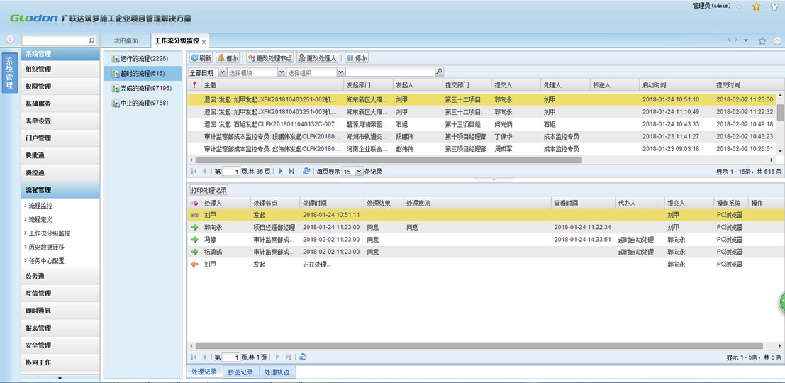Viewport: 785px width, 383px height.
Task: Open 流程定义 in the left menu
Action: pos(40,220)
